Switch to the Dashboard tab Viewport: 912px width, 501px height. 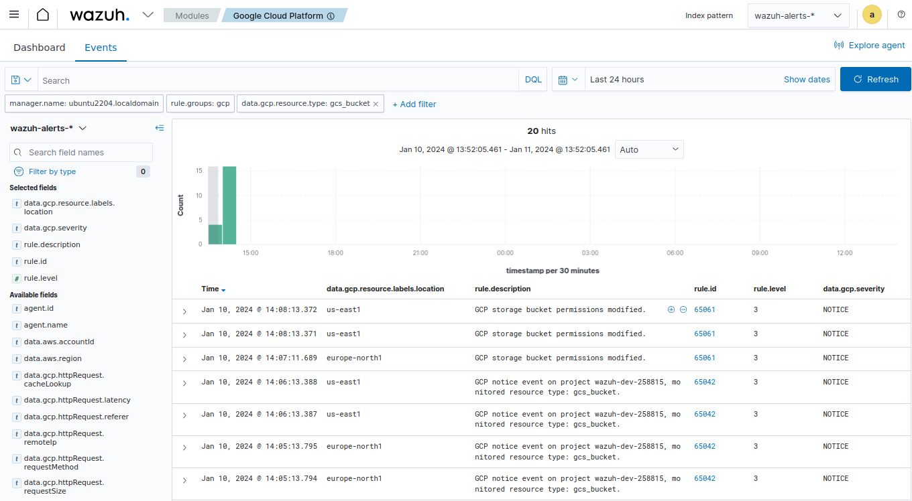40,48
